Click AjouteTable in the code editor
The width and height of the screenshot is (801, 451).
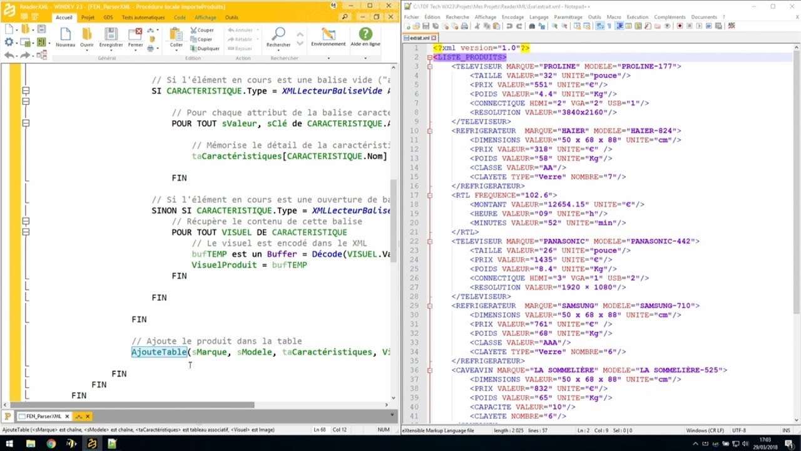[x=159, y=352]
